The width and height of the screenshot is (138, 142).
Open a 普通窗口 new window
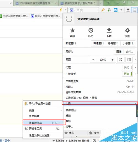click(x=99, y=43)
